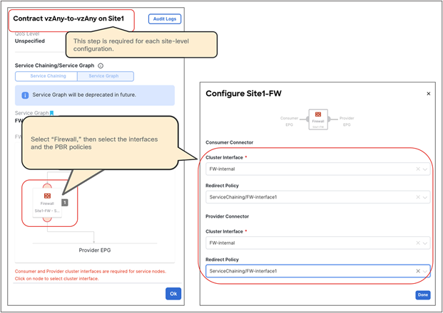The width and height of the screenshot is (443, 313).
Task: Close the Configure Site1-FW dialog
Action: (x=428, y=94)
